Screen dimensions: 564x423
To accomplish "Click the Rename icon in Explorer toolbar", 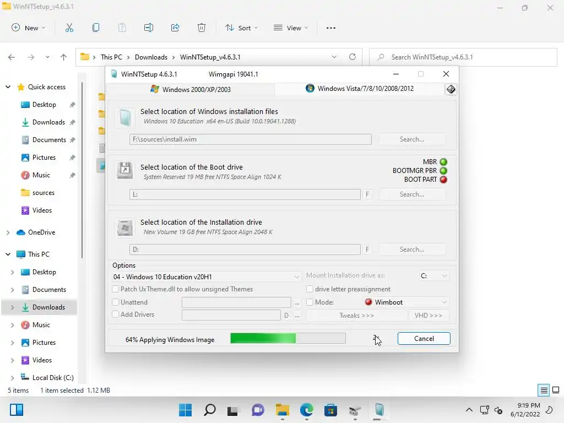I will [x=149, y=28].
